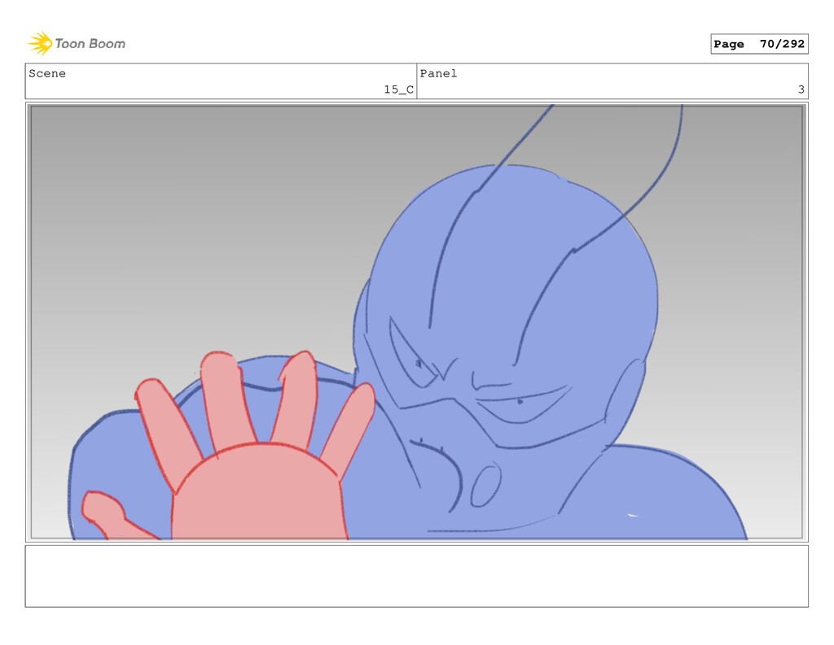Click the scene value 15_C
The image size is (834, 645).
pos(398,89)
